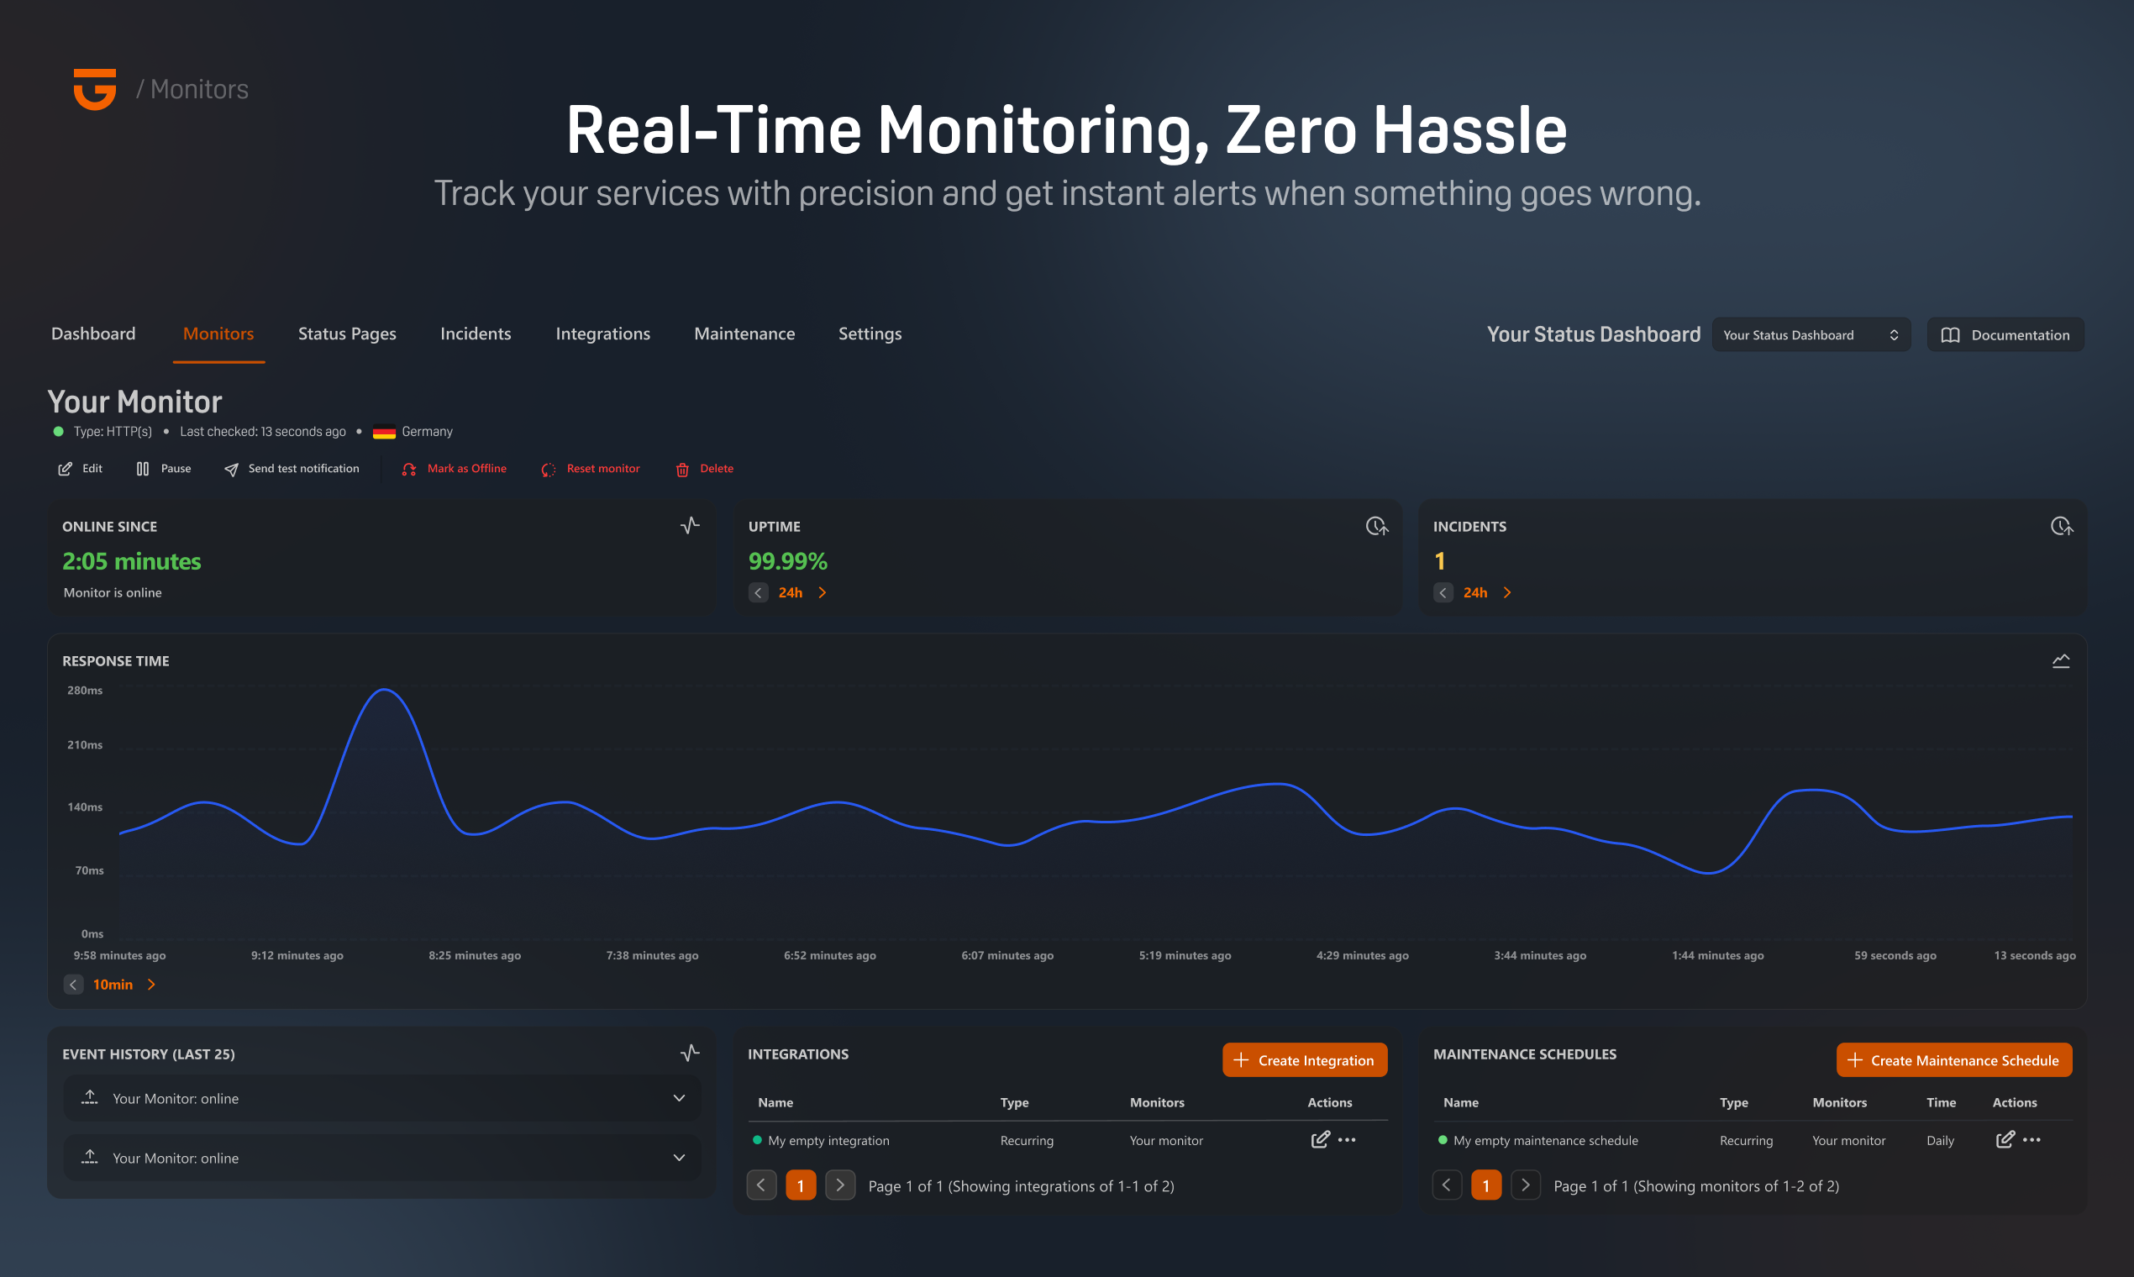Open the integration actions ellipsis menu
This screenshot has height=1277, width=2134.
click(1347, 1139)
